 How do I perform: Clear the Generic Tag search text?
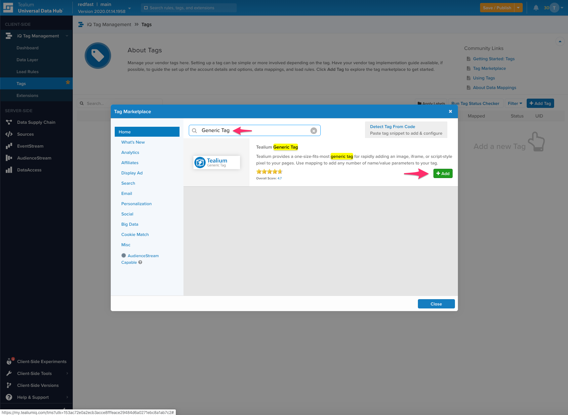(314, 131)
